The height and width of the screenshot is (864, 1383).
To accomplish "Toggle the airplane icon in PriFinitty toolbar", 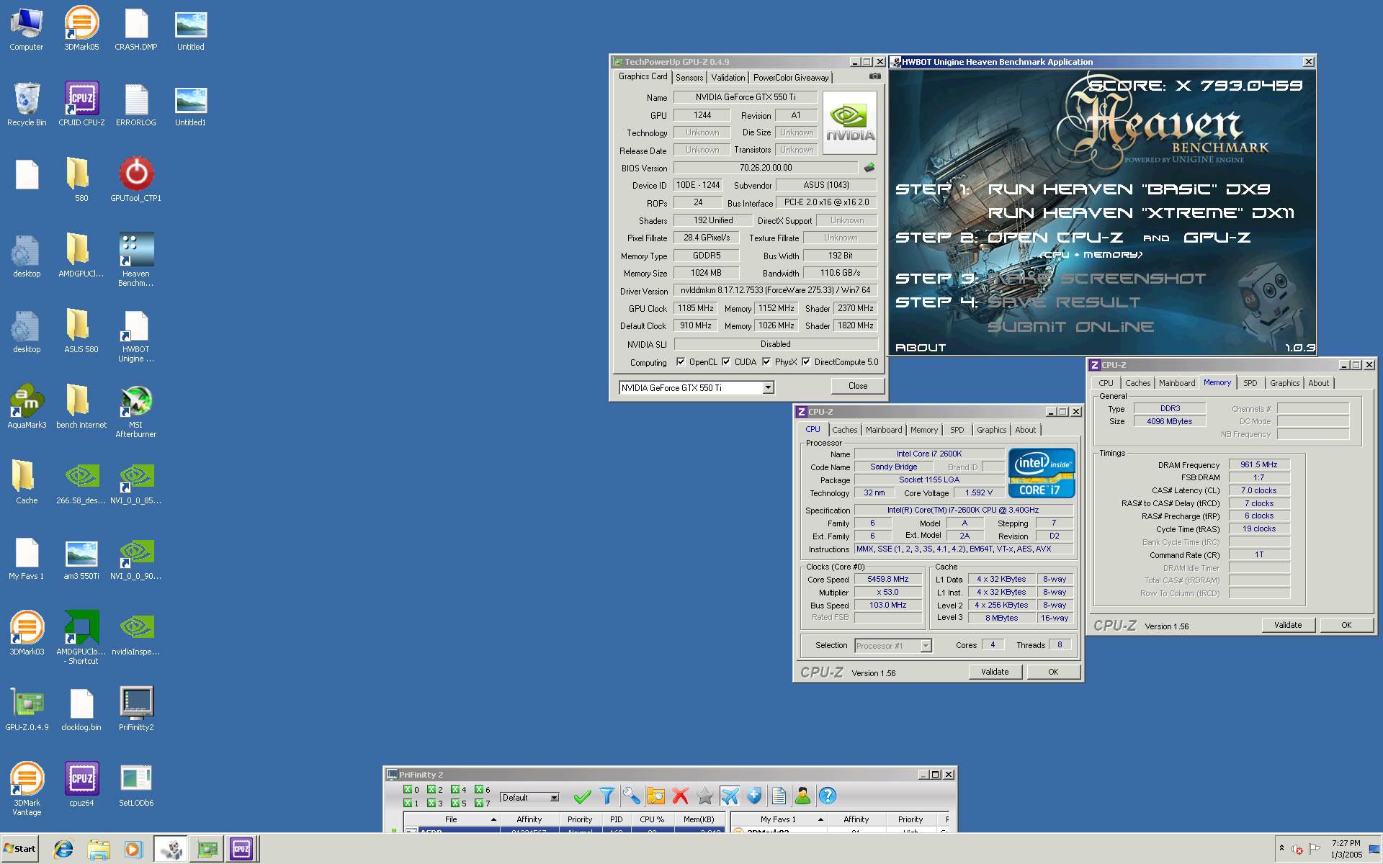I will click(730, 796).
